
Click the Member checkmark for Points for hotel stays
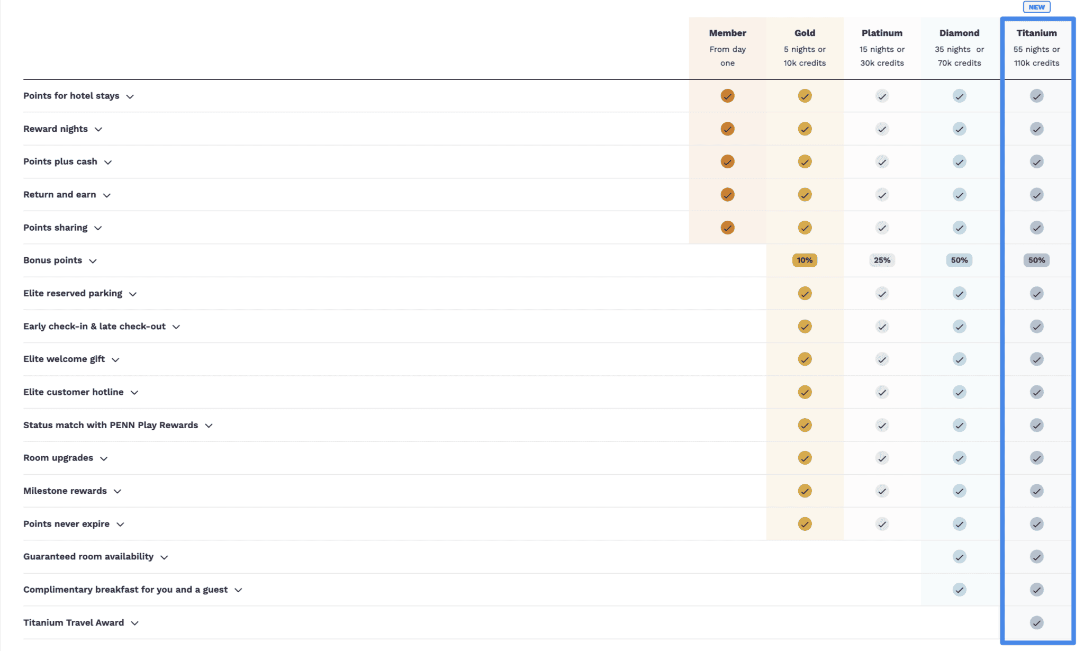(x=727, y=96)
